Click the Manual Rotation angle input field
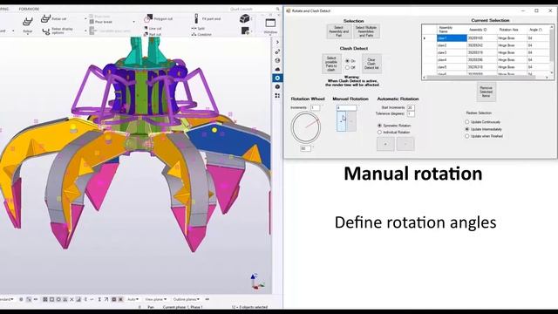The width and height of the screenshot is (558, 314). tap(347, 107)
